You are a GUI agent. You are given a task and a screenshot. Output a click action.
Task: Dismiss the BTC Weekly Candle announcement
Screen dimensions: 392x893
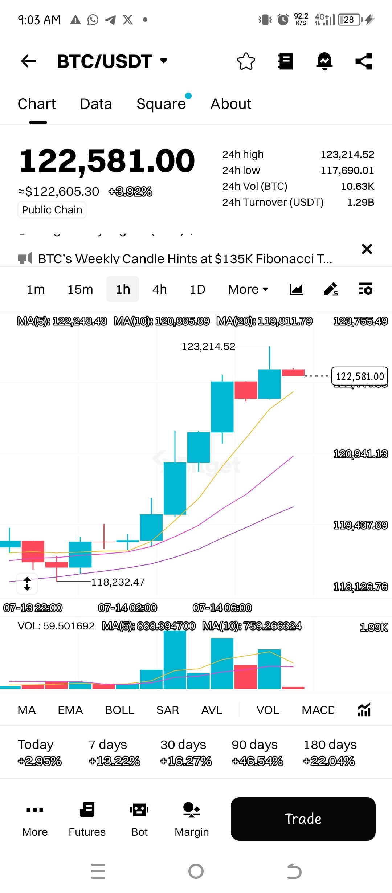coord(367,249)
